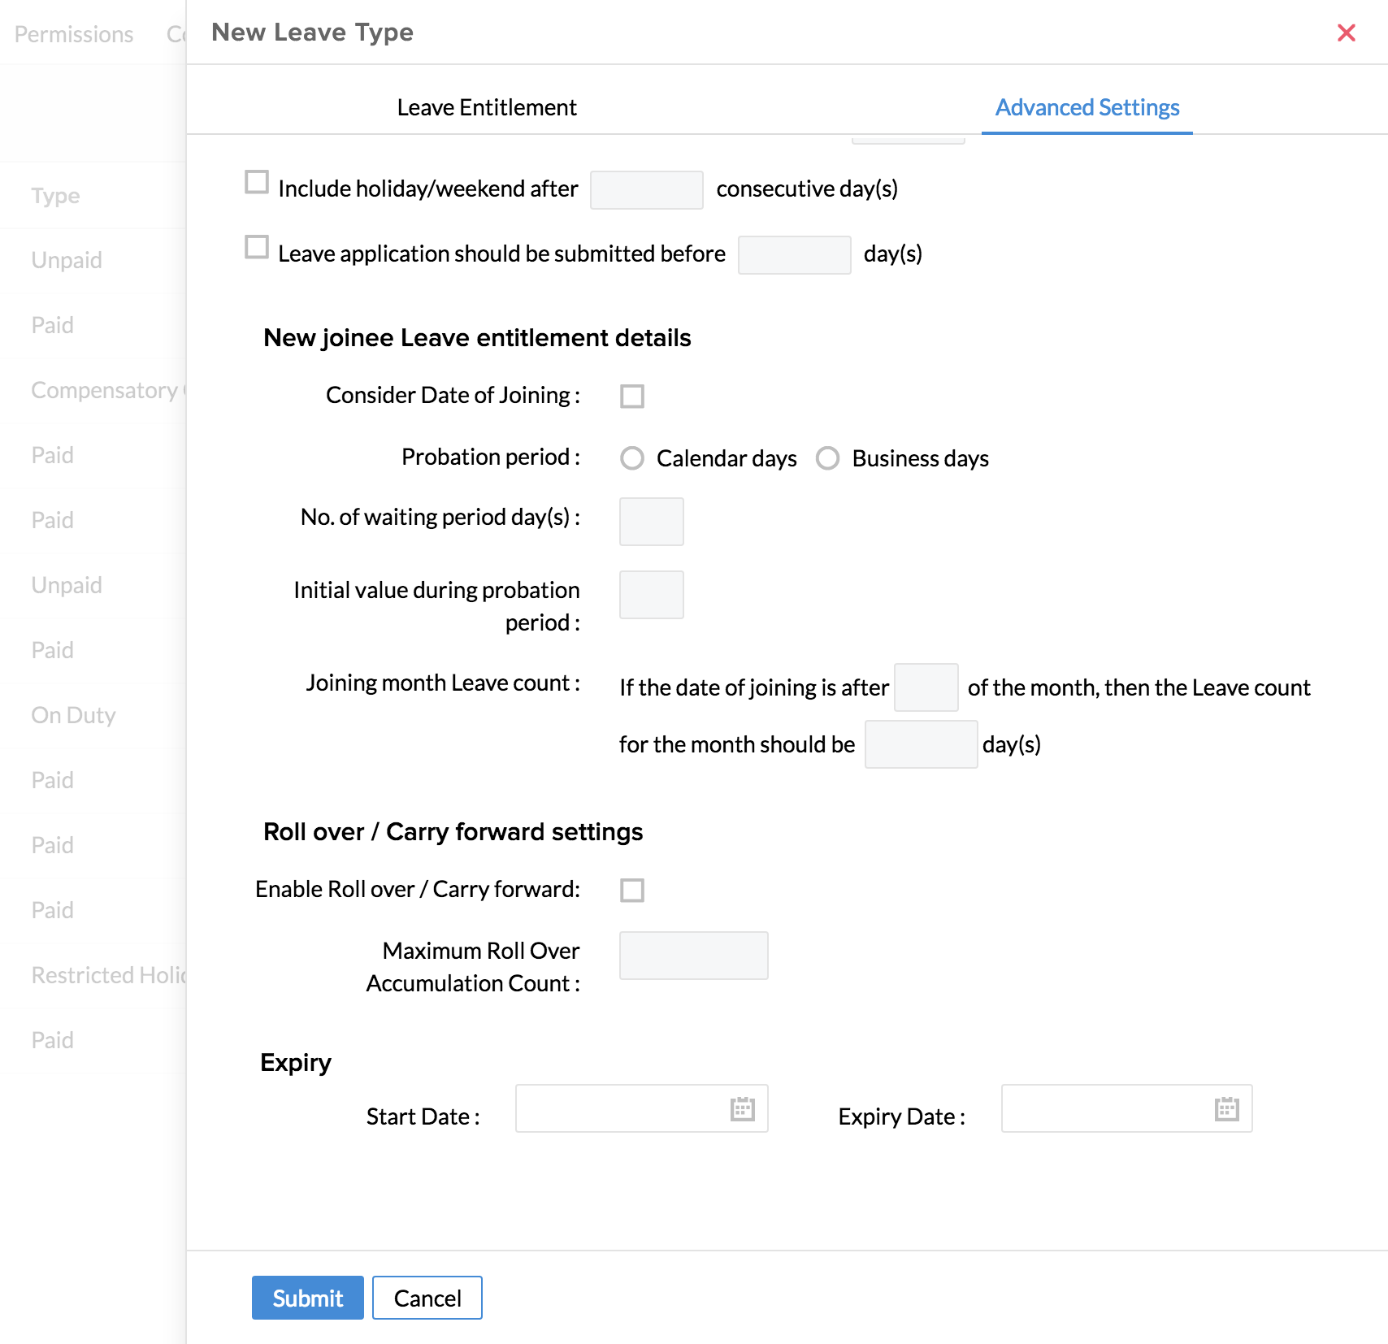Click the initial probation value field

651,595
